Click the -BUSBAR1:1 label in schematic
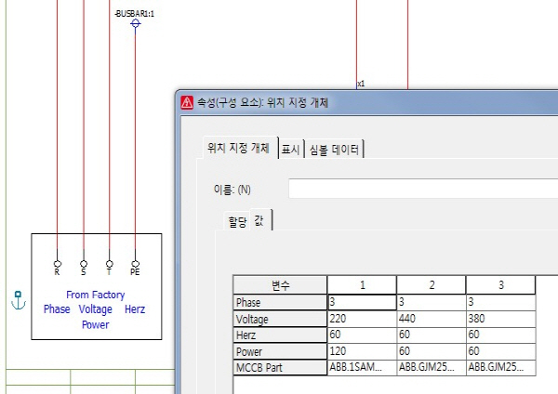Image resolution: width=558 pixels, height=394 pixels. click(134, 14)
